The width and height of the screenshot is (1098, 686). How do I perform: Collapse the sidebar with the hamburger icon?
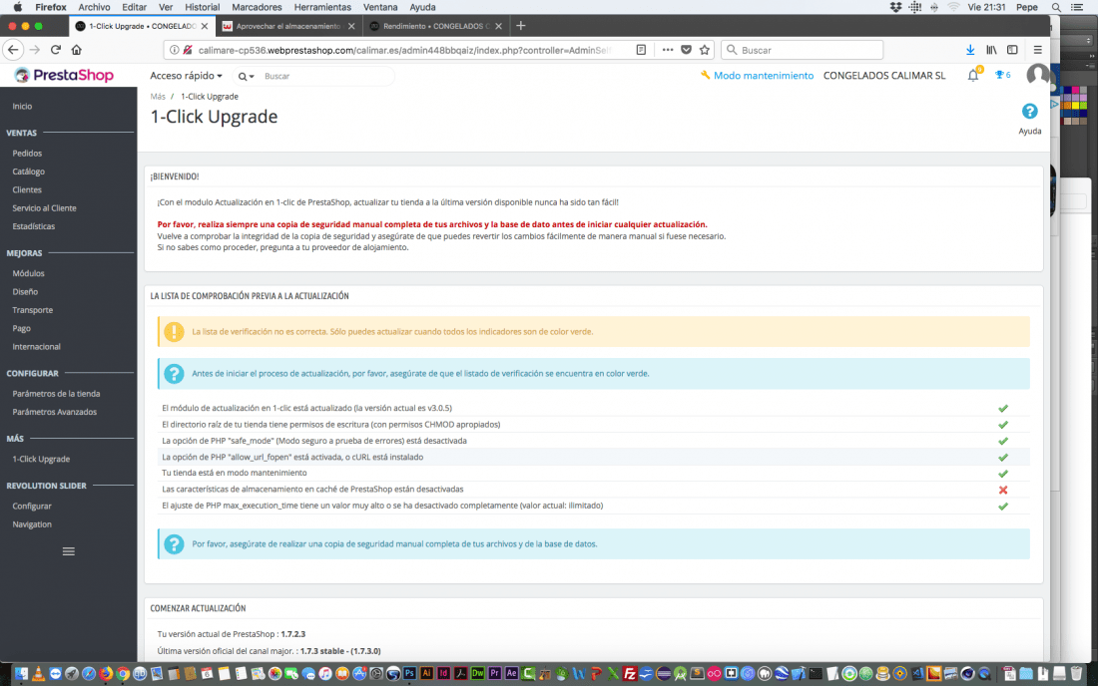69,551
